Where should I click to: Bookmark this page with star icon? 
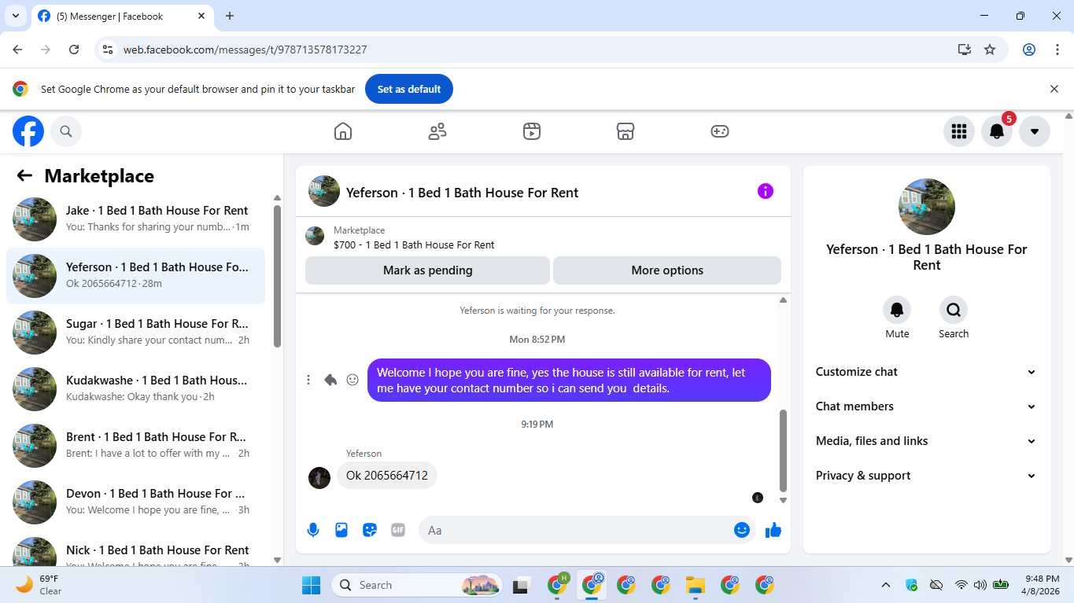[990, 50]
